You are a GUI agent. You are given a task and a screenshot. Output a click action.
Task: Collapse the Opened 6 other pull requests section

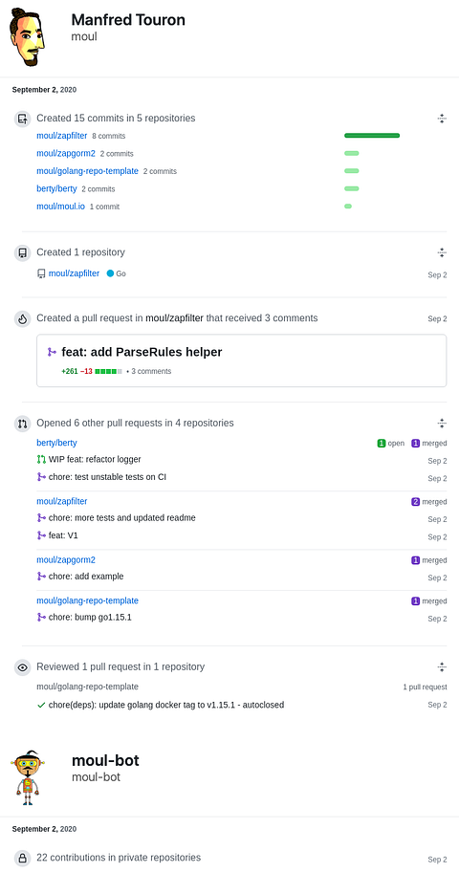442,423
